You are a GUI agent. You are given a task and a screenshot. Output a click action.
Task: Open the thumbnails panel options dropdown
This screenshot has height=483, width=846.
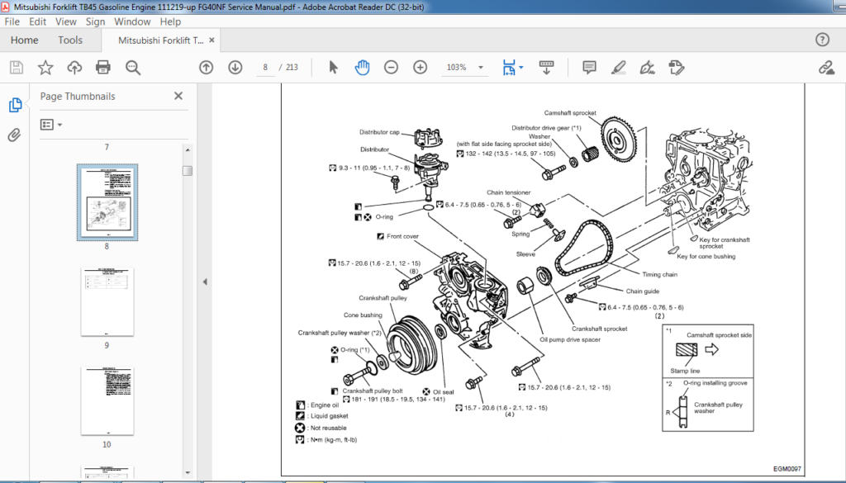pos(51,124)
